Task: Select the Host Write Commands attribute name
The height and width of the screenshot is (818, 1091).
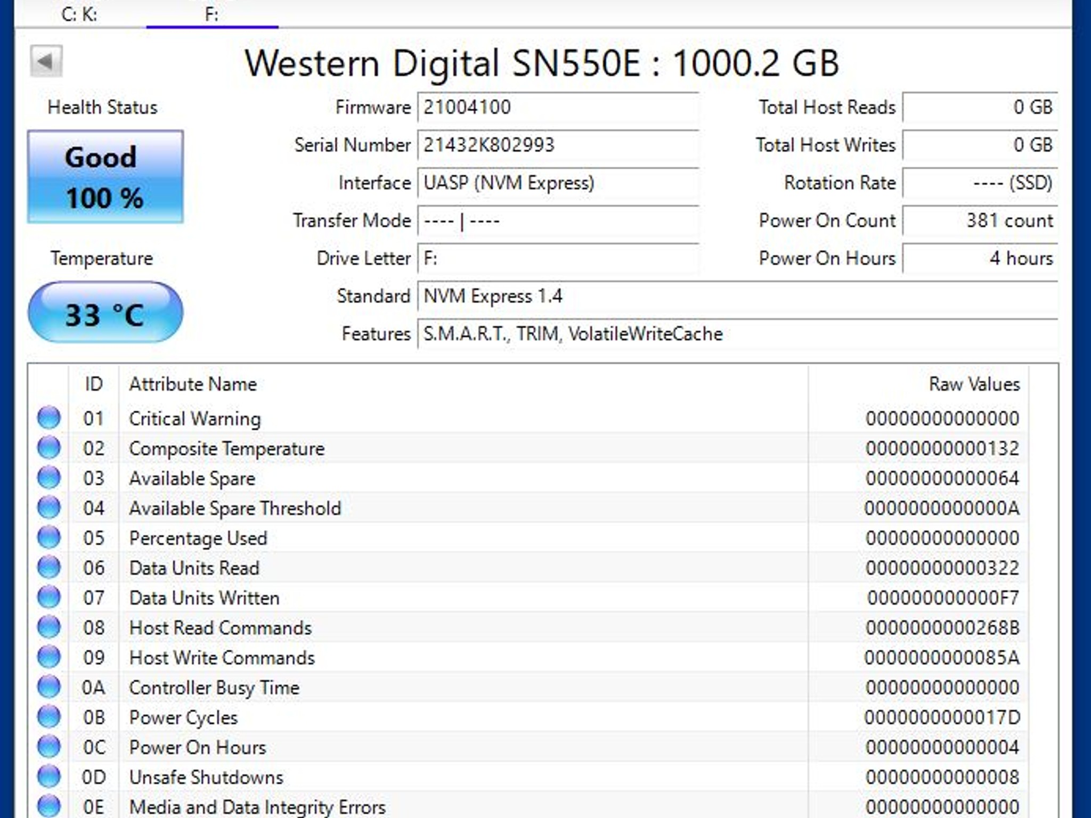Action: tap(222, 658)
